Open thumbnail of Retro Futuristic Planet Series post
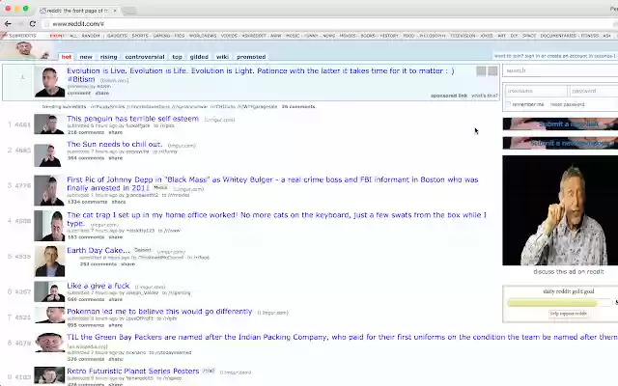The width and height of the screenshot is (618, 386). (49, 375)
